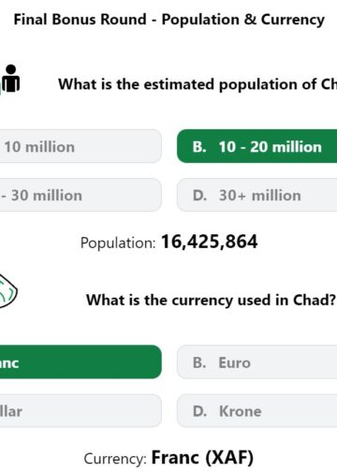This screenshot has height=472, width=337.
Task: Click the 'Currency:' label
Action: pos(115,459)
